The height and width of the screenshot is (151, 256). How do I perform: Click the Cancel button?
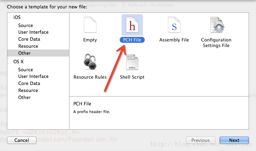(22, 140)
